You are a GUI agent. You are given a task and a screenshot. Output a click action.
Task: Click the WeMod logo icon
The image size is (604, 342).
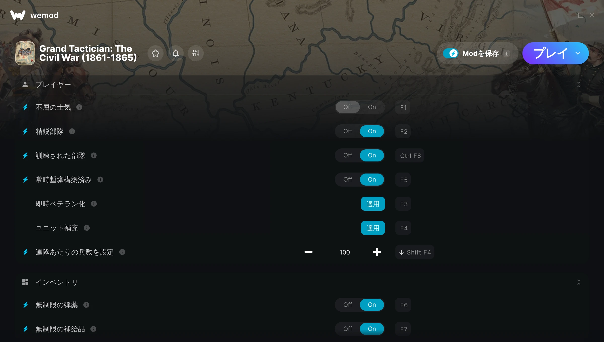tap(18, 15)
